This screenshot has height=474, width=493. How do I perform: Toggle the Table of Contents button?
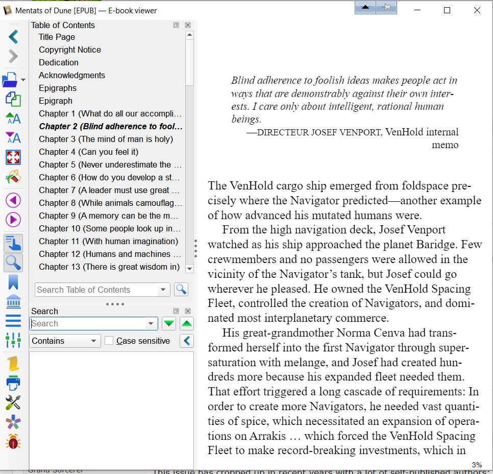[x=13, y=243]
